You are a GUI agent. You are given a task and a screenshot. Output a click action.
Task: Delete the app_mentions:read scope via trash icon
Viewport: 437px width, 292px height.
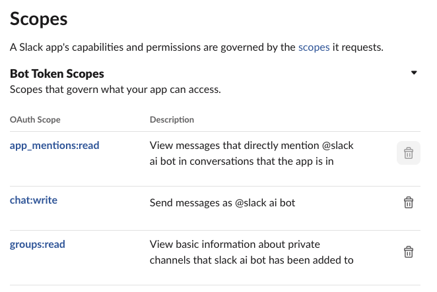click(409, 153)
